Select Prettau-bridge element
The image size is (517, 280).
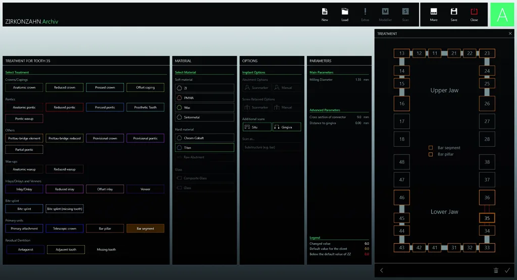tap(24, 138)
